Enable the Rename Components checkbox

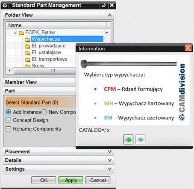coord(8,129)
